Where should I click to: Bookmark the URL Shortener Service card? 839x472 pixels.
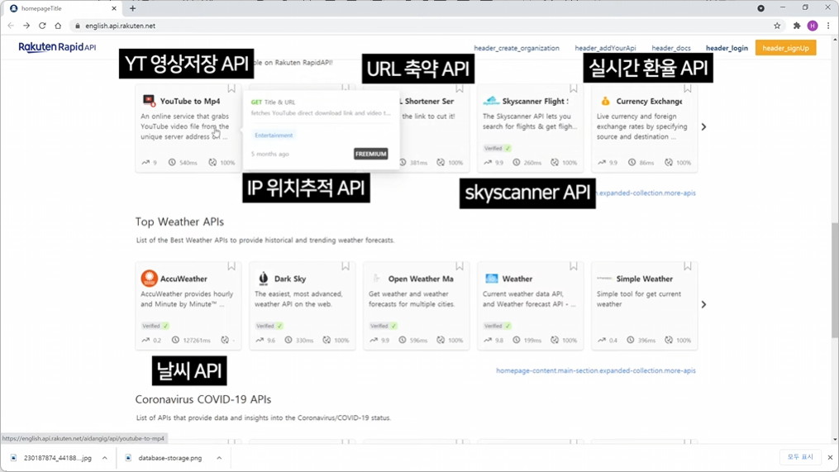[460, 88]
